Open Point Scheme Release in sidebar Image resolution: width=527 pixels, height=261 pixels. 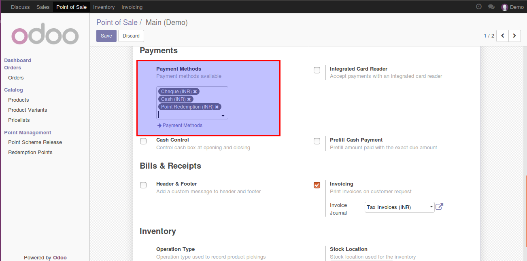click(35, 142)
